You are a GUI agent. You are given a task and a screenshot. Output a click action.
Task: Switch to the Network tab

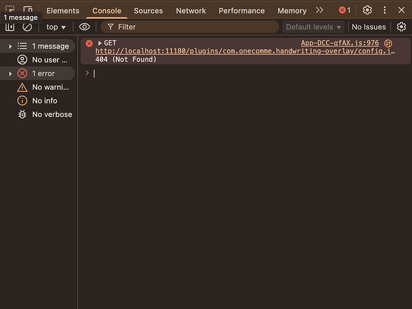coord(191,11)
